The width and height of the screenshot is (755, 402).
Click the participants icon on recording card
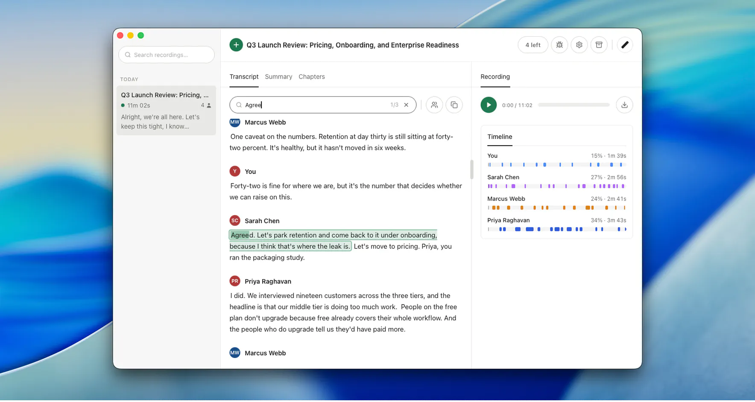[209, 105]
